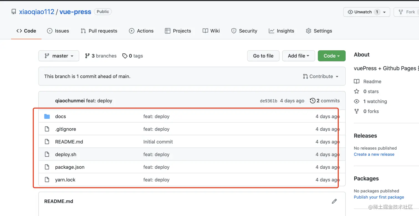Click the pencil icon to edit README
This screenshot has width=419, height=216.
tap(334, 201)
